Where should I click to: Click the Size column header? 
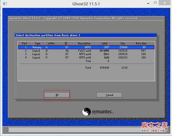pyautogui.click(x=123, y=43)
